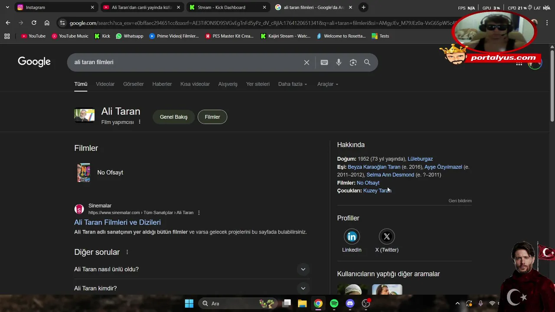Open the YouTube Music bookmark

tap(70, 36)
